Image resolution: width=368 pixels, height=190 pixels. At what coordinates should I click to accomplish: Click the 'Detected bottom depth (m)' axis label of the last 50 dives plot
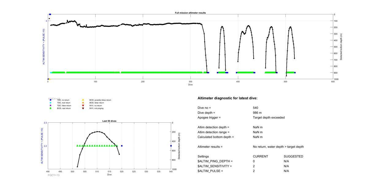pos(179,146)
